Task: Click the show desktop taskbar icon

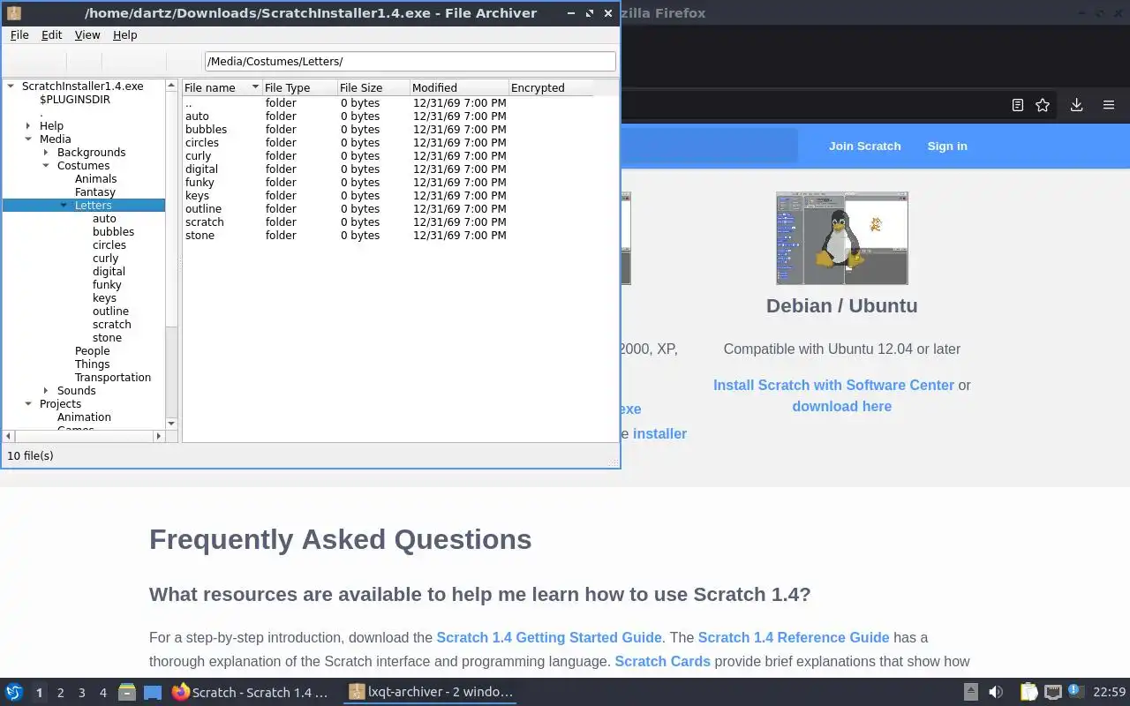Action: pos(153,693)
